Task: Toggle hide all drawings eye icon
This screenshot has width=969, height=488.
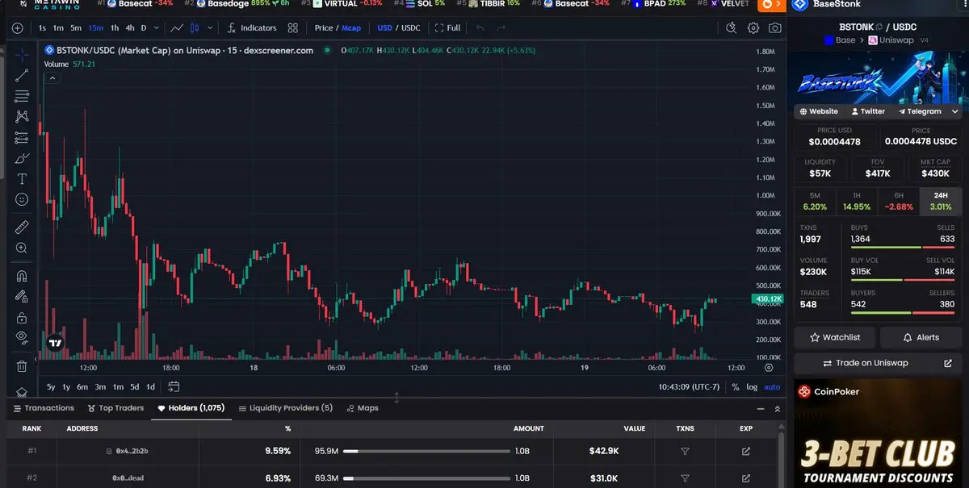Action: coord(22,337)
